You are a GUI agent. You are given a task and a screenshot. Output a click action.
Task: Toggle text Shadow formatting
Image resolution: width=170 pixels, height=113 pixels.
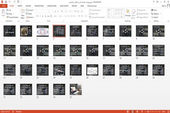(46, 16)
